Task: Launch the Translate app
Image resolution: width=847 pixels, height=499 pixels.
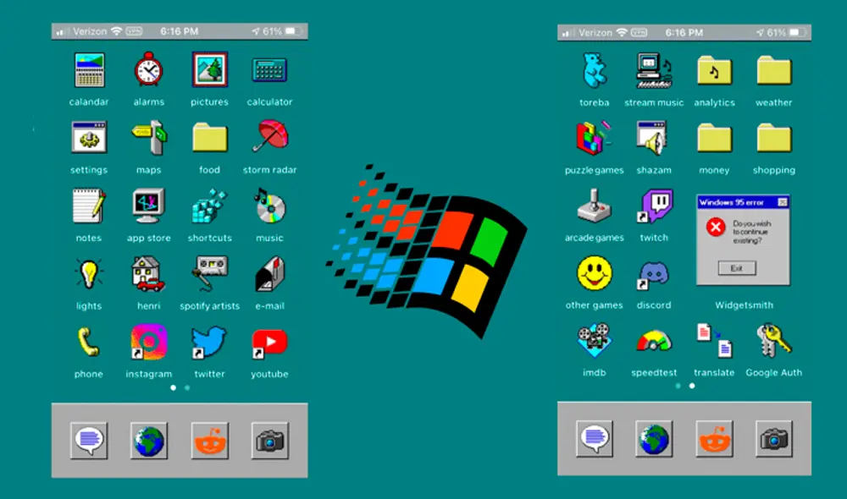Action: coord(714,343)
